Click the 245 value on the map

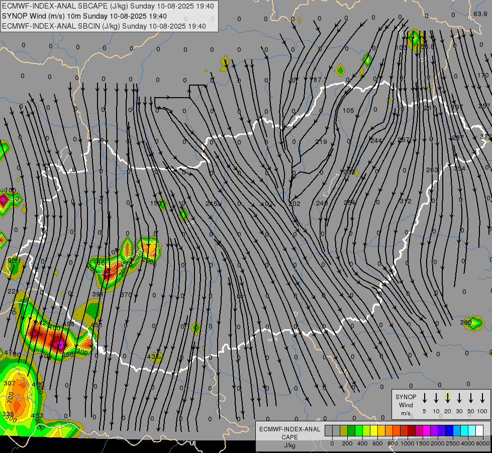(x=212, y=204)
